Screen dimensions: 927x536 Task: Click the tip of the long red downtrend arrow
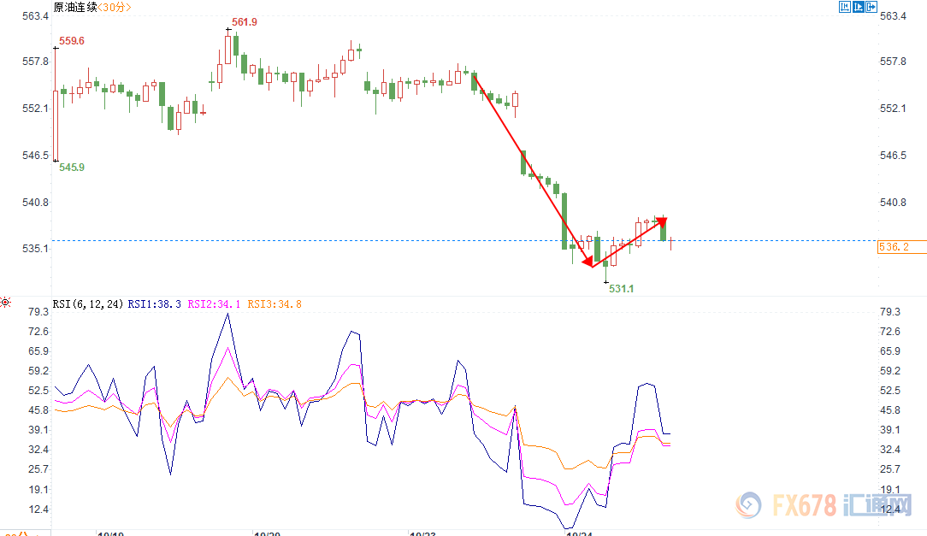[588, 265]
